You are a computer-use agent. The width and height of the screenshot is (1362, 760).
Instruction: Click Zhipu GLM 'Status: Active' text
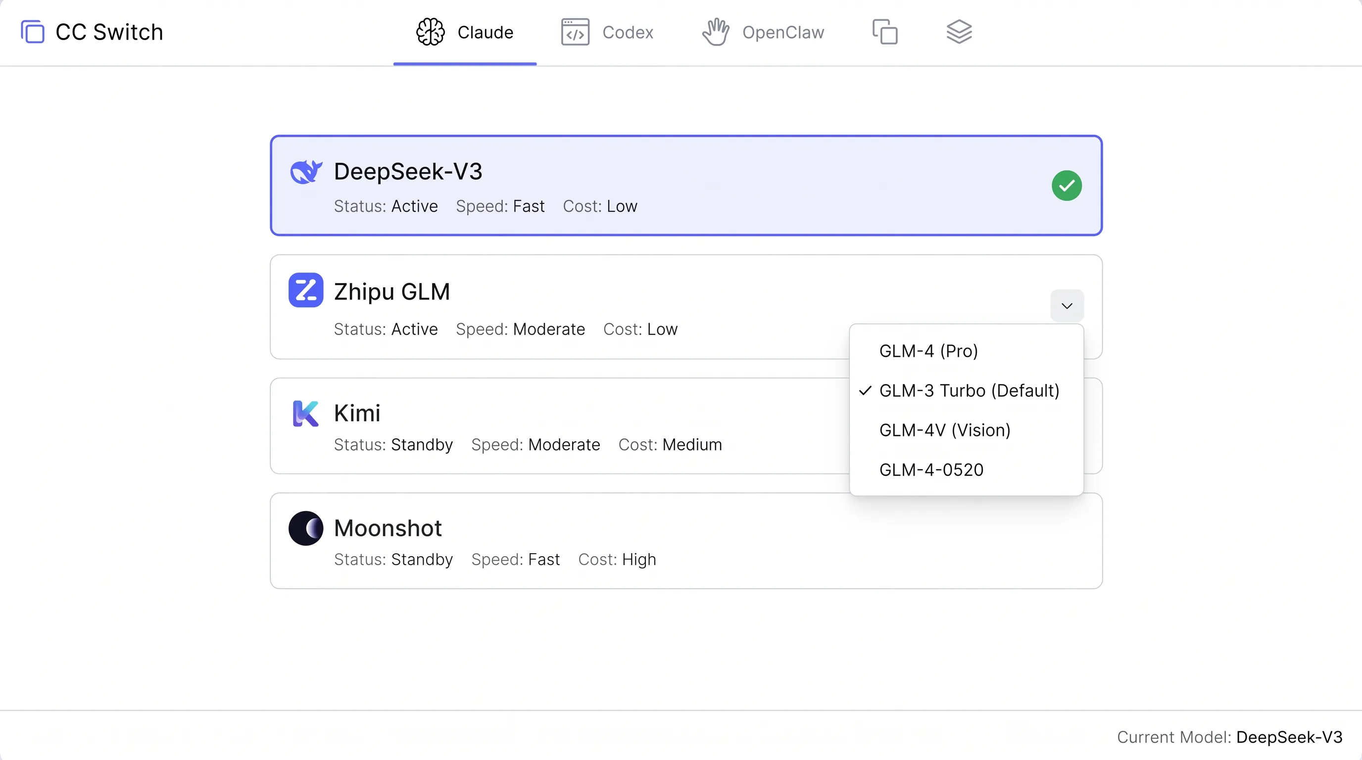click(386, 329)
